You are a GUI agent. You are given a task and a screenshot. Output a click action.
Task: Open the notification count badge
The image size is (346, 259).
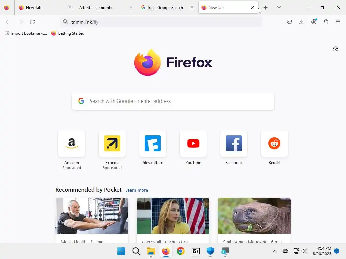[x=337, y=251]
